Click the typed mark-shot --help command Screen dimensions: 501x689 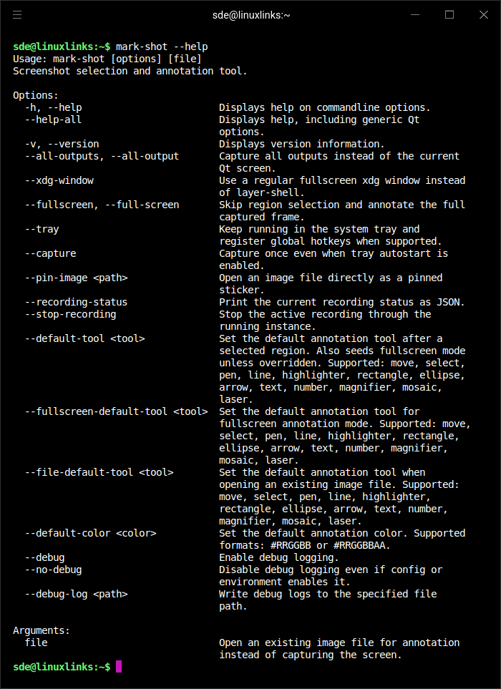(162, 47)
